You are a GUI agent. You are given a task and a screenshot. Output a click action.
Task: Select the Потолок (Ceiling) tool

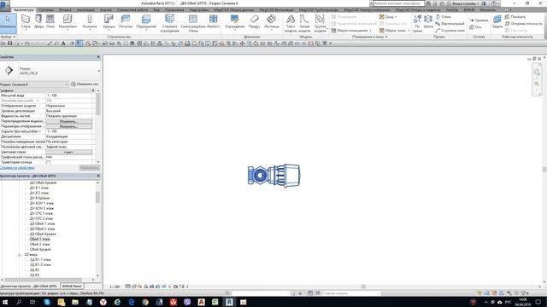(126, 21)
